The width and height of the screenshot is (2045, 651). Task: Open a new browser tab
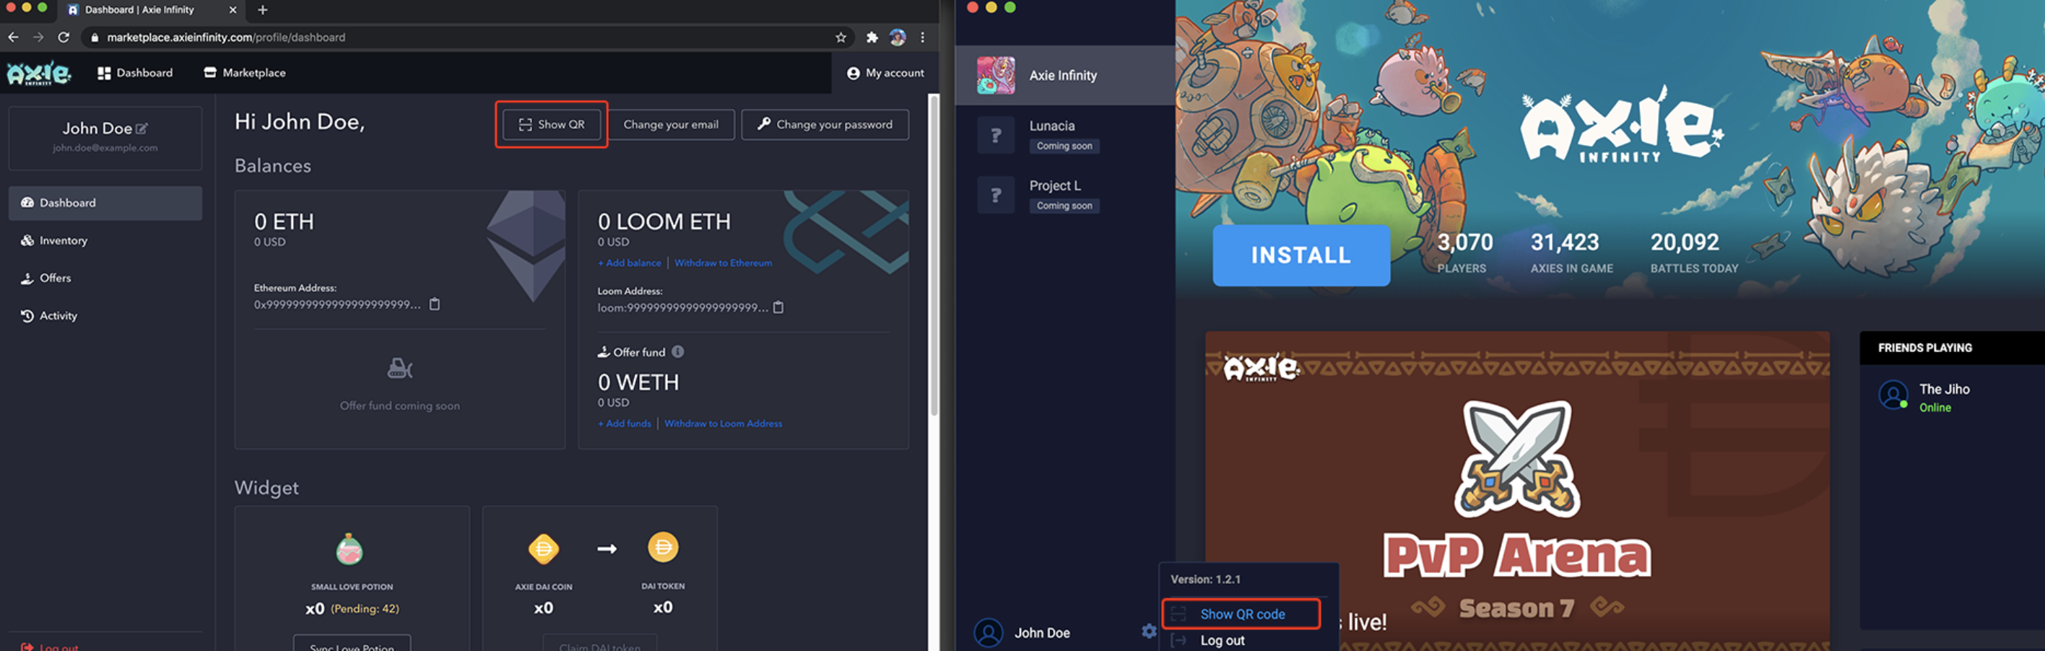click(263, 10)
